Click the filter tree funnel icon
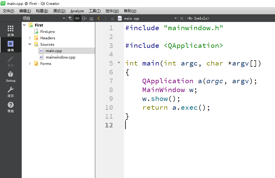This screenshot has height=178, width=275. coord(70,18)
